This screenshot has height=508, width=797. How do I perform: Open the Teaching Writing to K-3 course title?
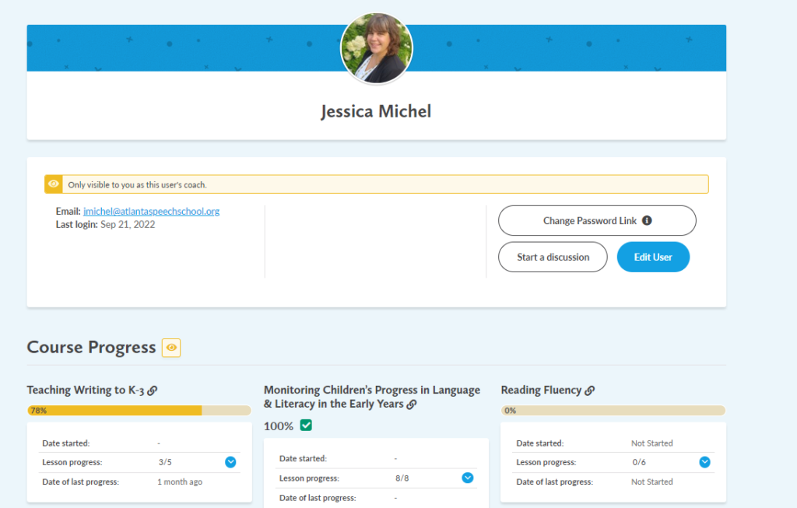(x=86, y=391)
